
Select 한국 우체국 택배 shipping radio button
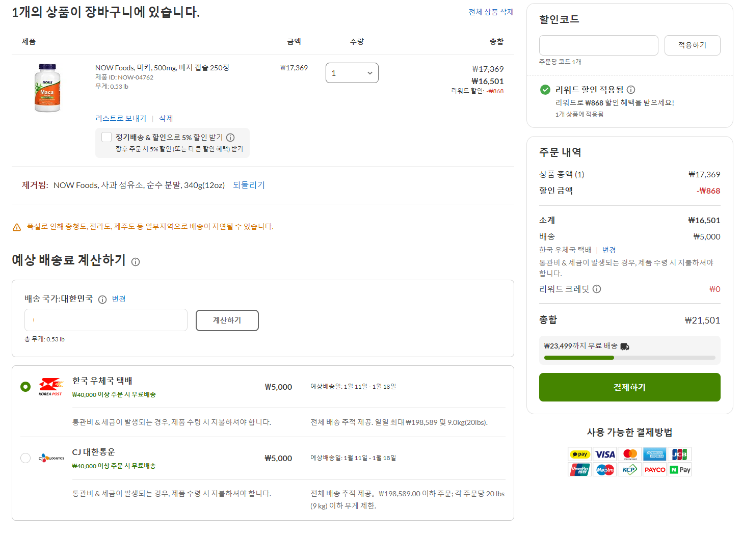[x=25, y=387]
